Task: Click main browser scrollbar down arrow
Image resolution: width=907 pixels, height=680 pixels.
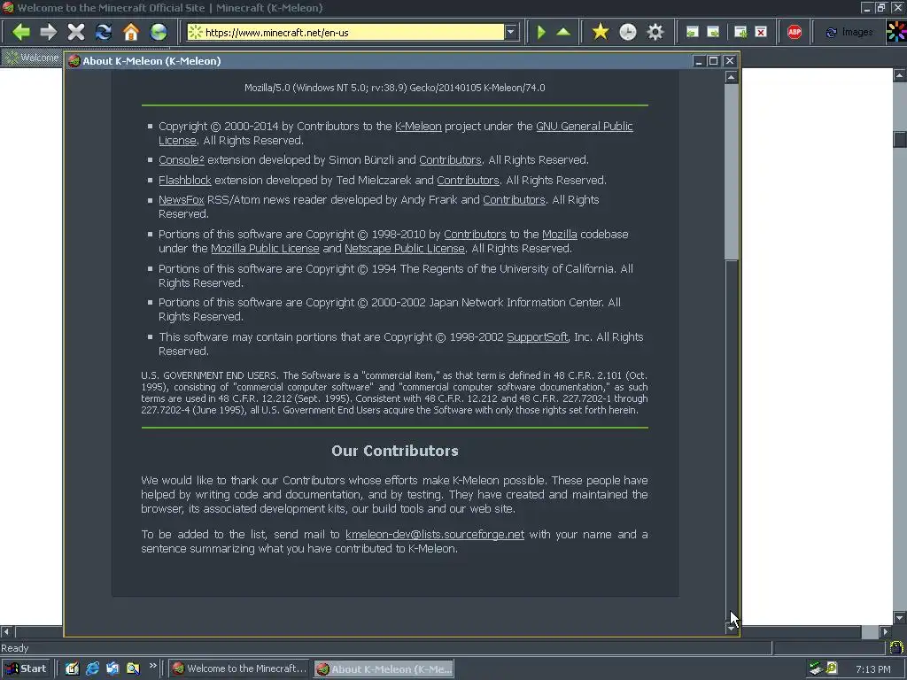Action: tap(900, 617)
